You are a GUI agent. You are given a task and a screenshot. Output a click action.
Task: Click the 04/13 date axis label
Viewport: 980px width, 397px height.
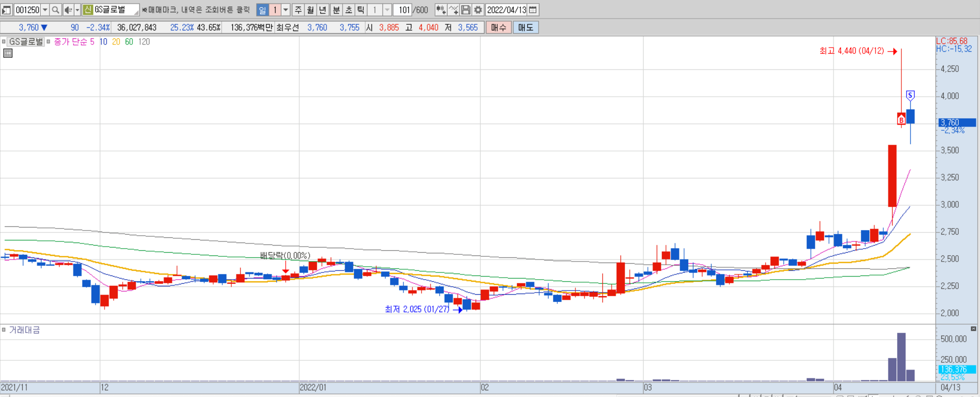click(x=951, y=387)
